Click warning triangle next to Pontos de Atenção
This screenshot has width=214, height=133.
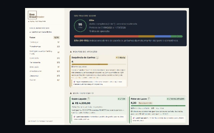71,52
